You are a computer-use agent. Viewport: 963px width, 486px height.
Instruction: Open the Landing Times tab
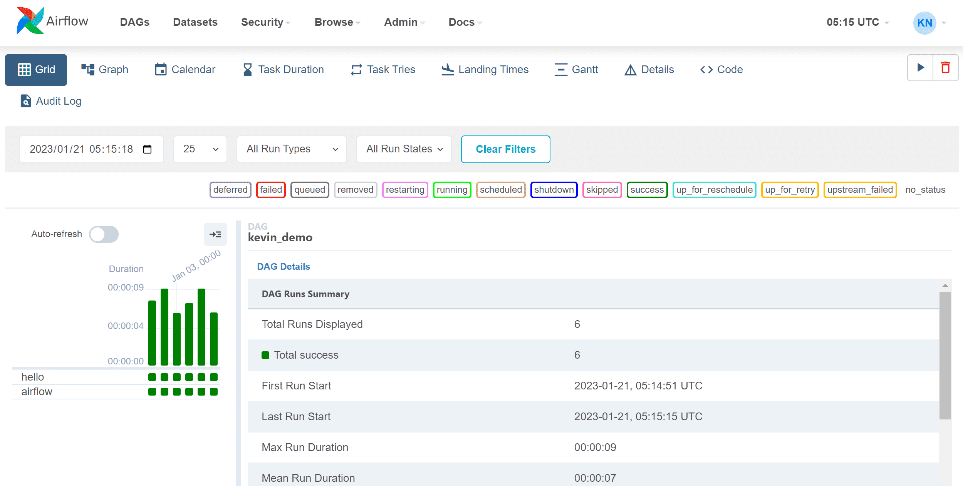coord(485,70)
